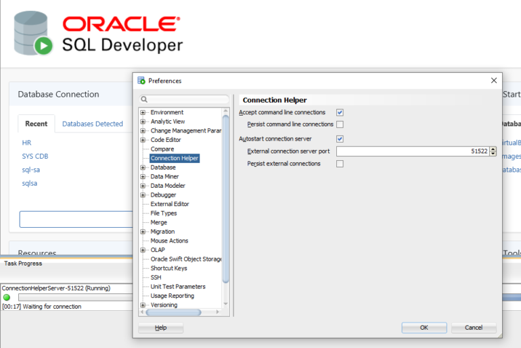Expand the Data Miner node

click(143, 176)
